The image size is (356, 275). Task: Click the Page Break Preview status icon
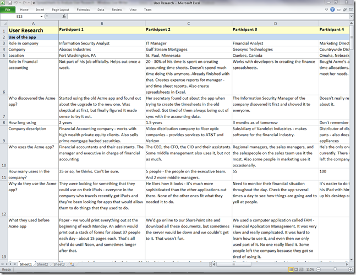coord(301,269)
